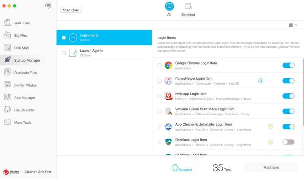
Task: Check the iTunesHelper Login Item checkbox
Action: pos(160,81)
